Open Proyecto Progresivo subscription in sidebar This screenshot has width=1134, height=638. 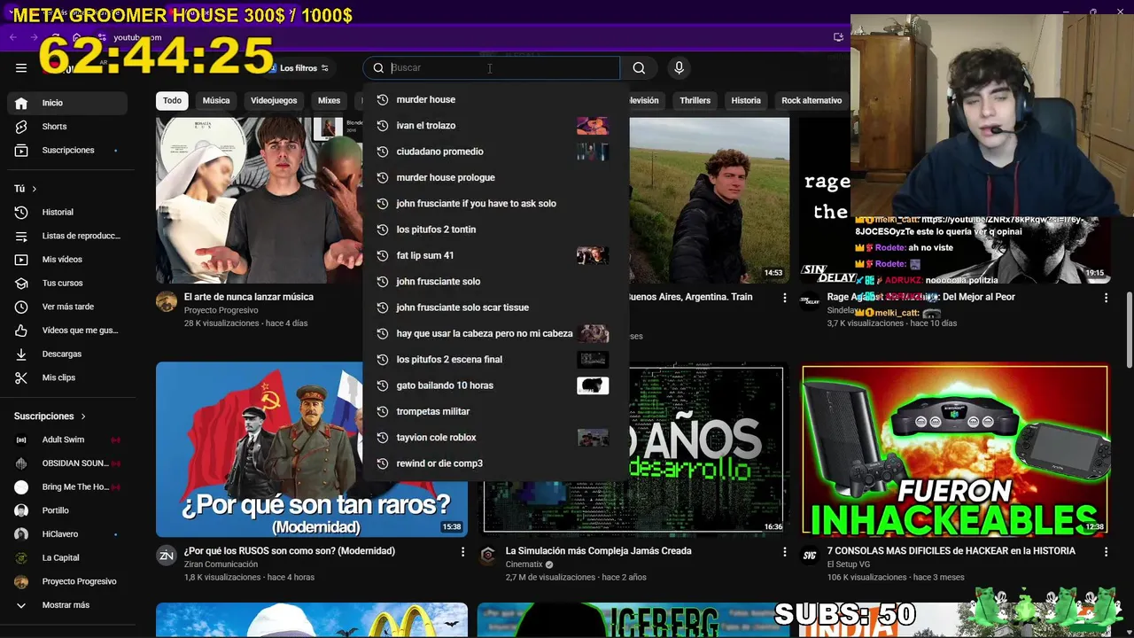(x=67, y=581)
